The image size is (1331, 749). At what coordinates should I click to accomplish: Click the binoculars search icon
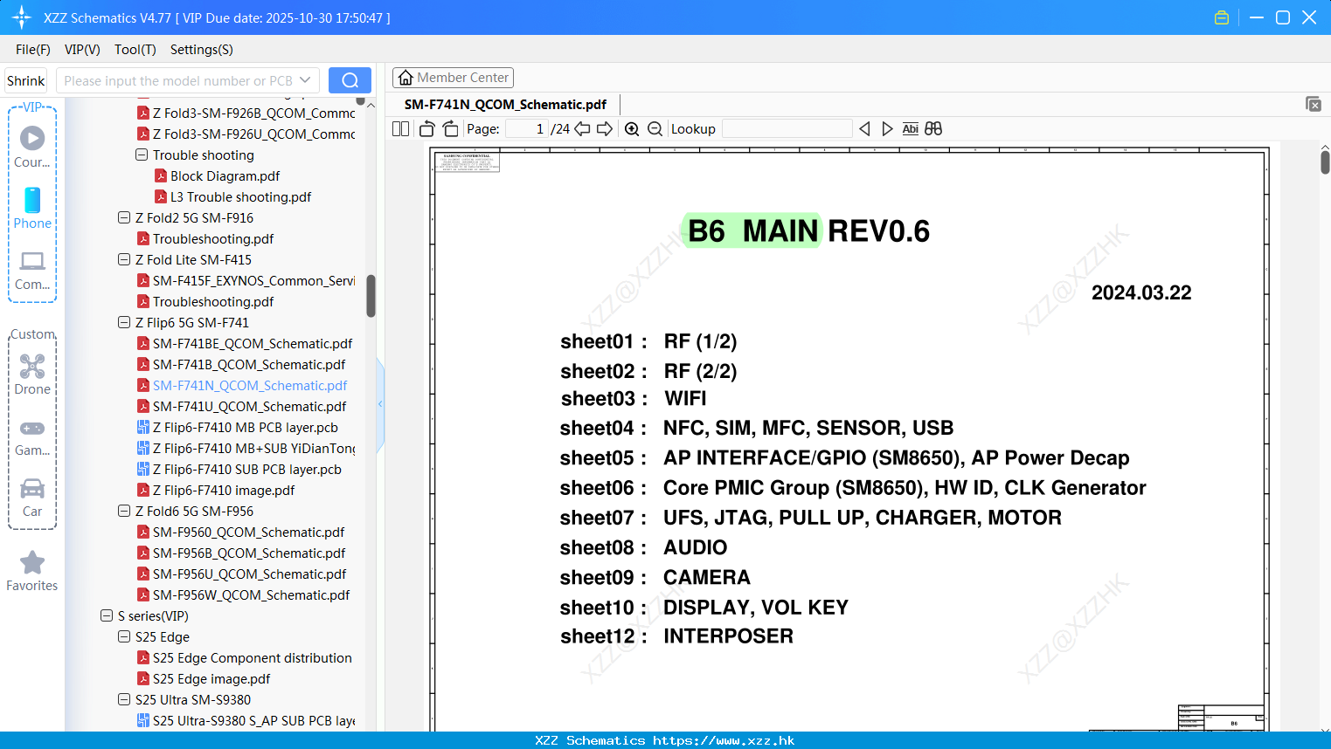point(933,128)
